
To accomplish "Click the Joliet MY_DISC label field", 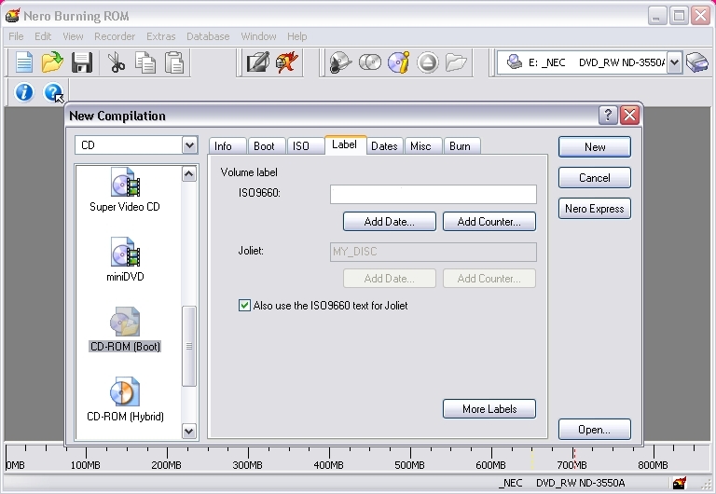I will 434,252.
